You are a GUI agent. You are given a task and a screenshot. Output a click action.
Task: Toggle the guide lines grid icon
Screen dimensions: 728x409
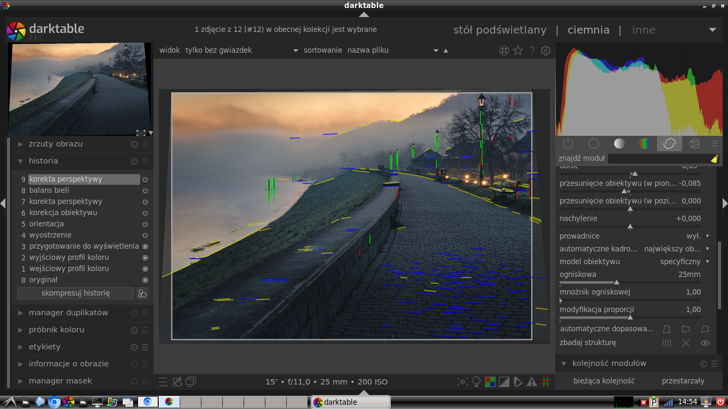(x=545, y=382)
